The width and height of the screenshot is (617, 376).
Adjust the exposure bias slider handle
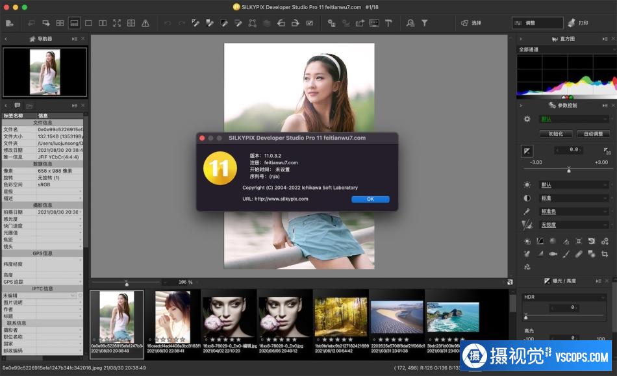point(568,170)
